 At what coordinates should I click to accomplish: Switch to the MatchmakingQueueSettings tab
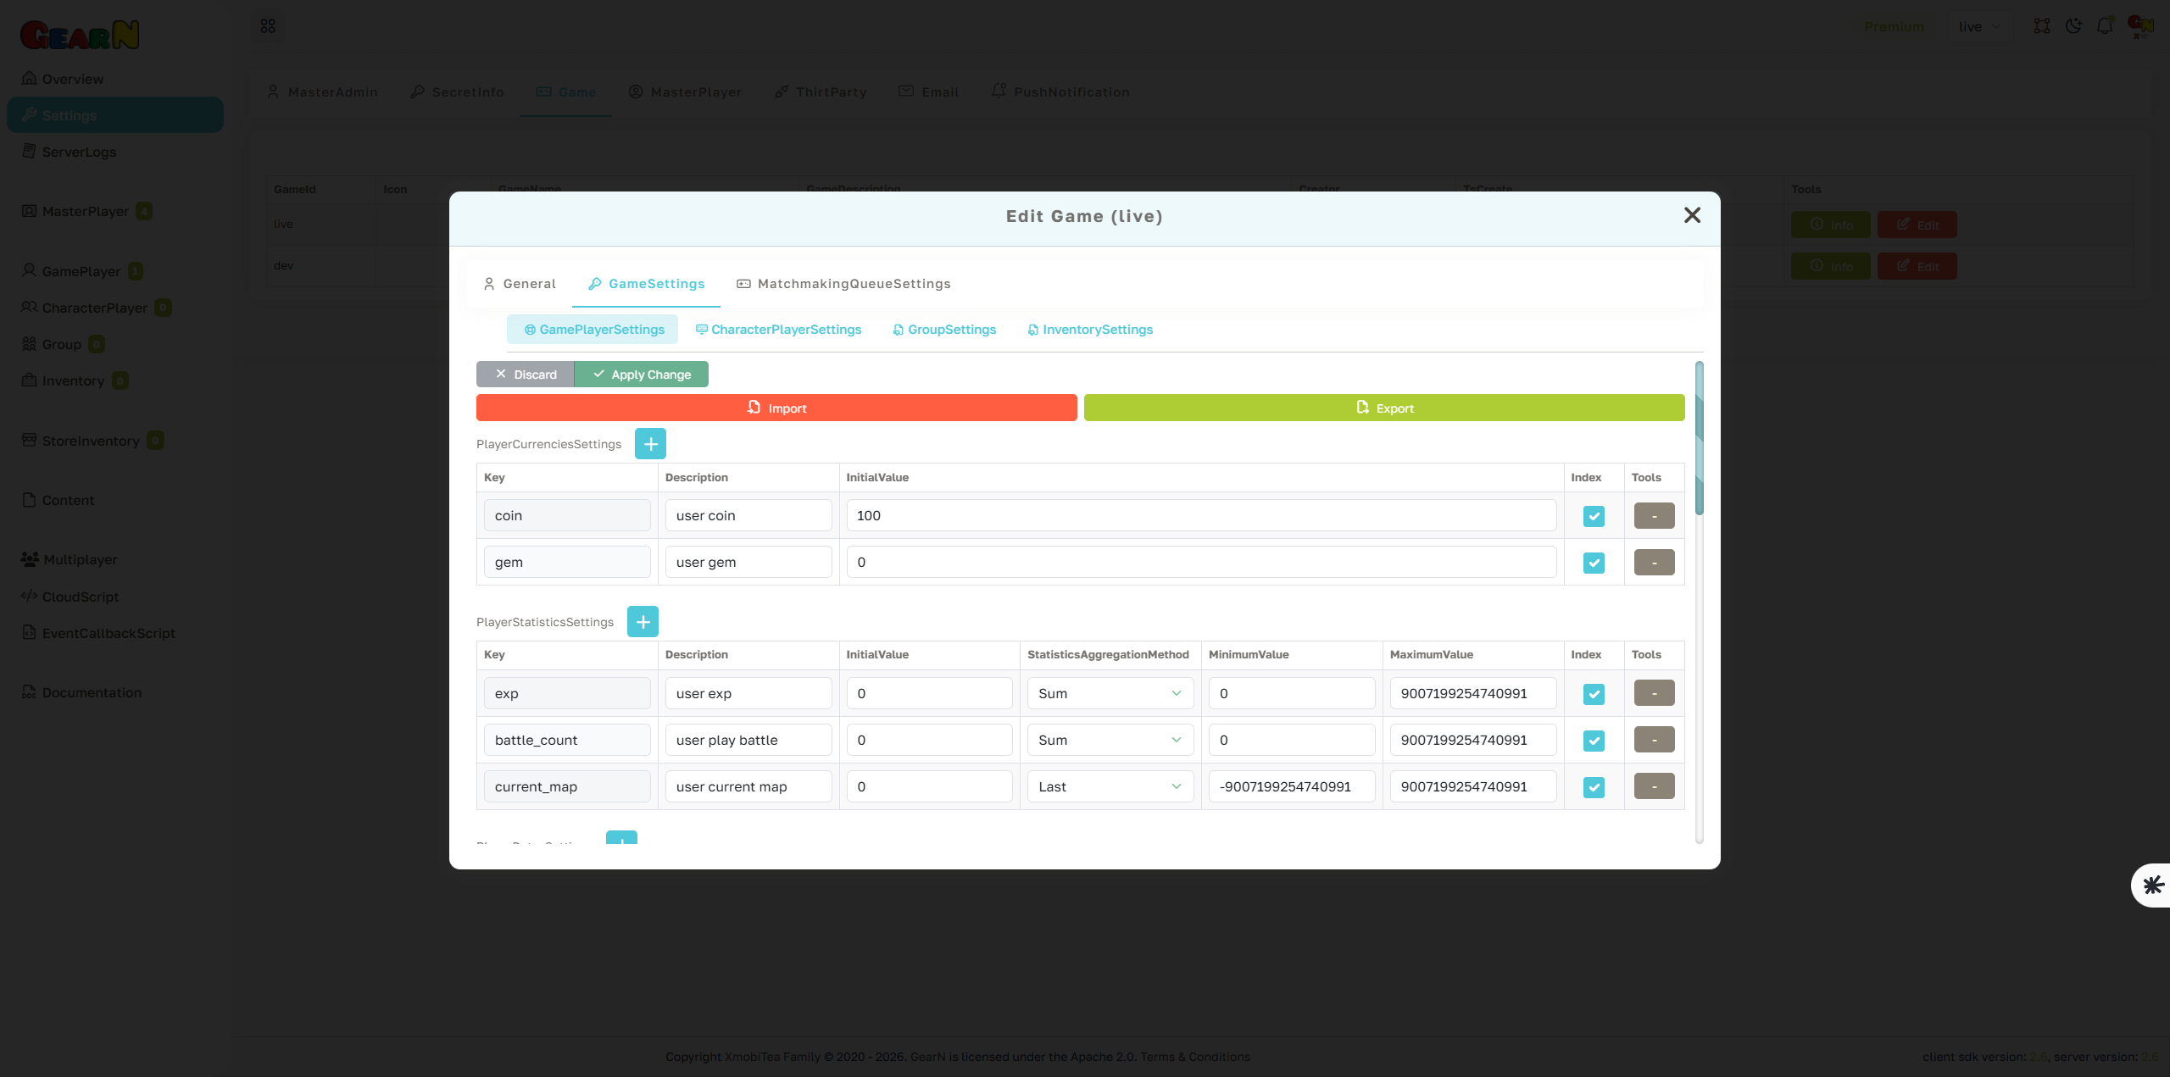(843, 283)
